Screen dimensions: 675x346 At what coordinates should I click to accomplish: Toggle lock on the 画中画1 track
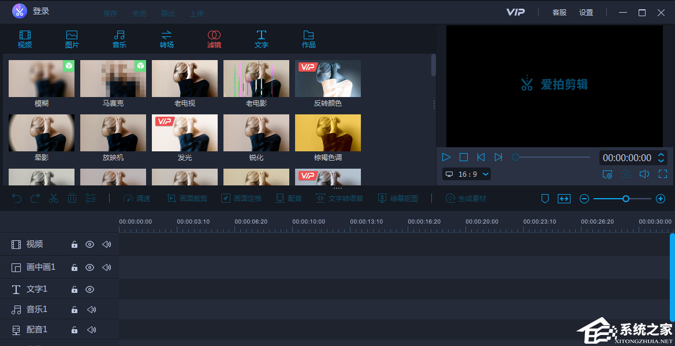pos(74,267)
